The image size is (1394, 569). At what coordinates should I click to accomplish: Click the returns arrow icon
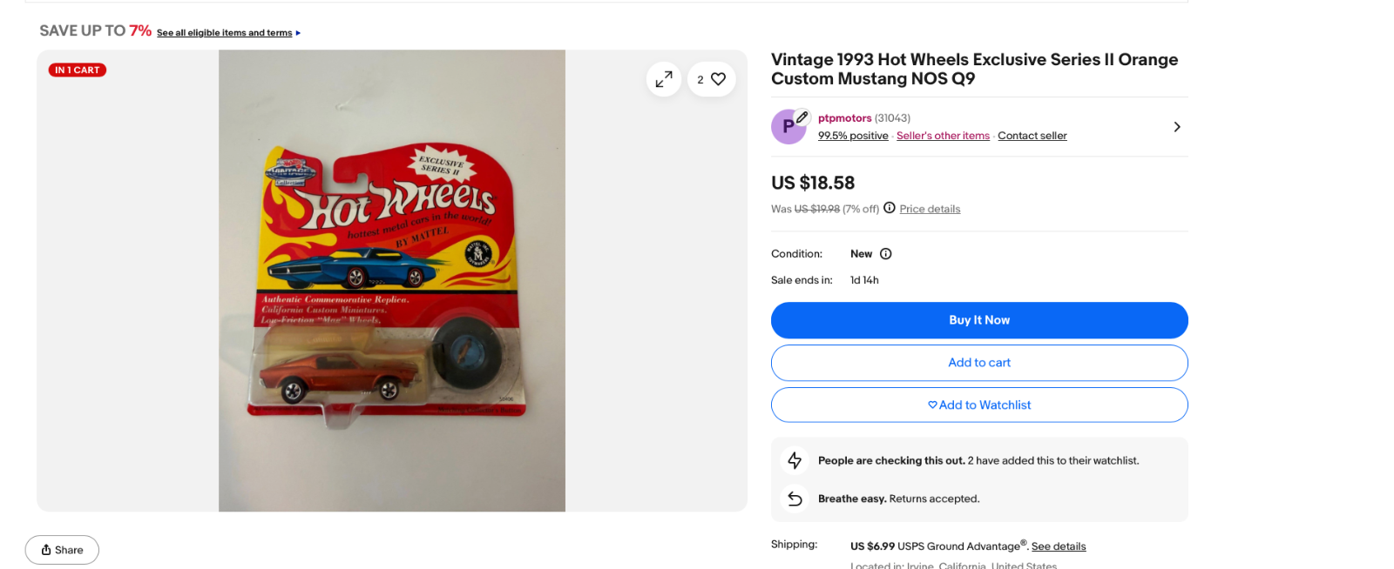pyautogui.click(x=795, y=499)
